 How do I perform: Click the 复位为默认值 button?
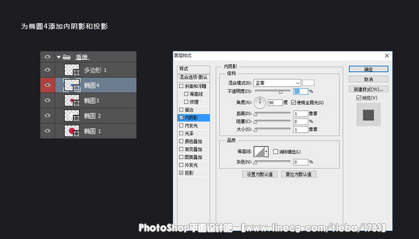click(299, 174)
